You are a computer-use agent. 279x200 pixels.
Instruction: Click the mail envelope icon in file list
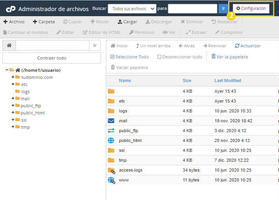point(111,121)
